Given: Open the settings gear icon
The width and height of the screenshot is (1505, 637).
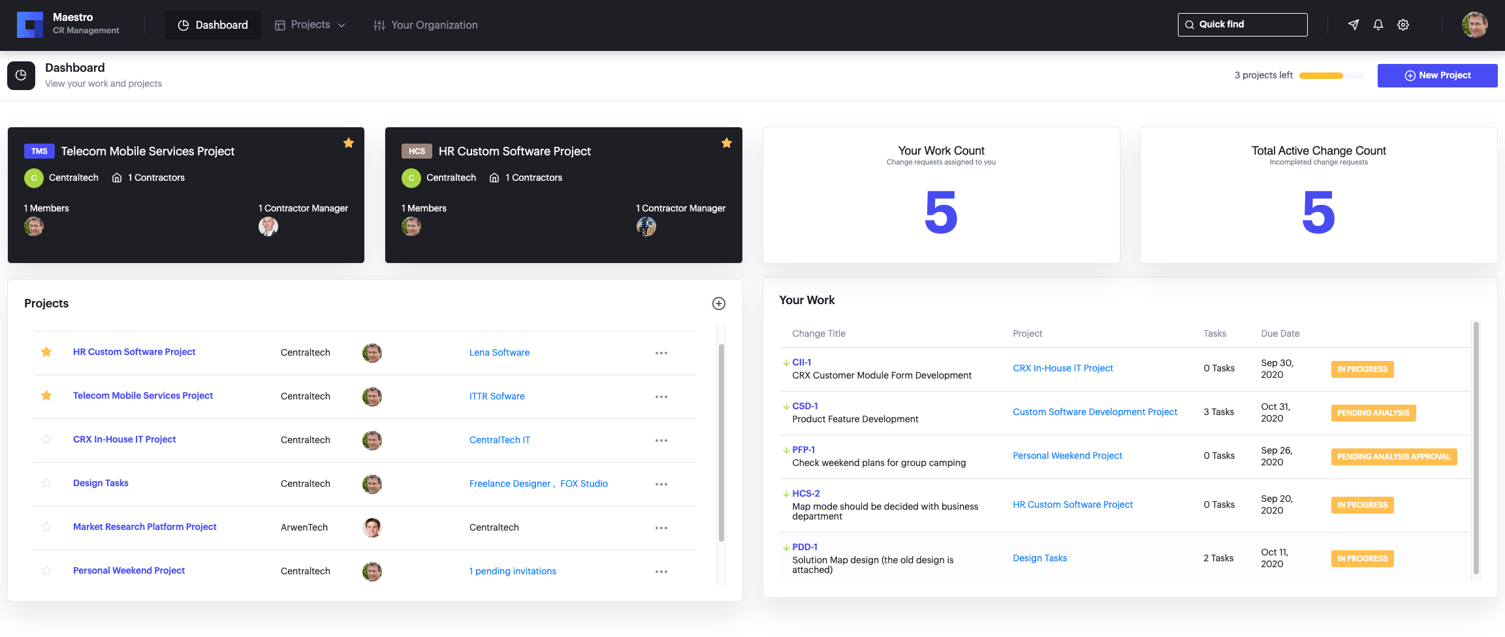Looking at the screenshot, I should [1403, 25].
